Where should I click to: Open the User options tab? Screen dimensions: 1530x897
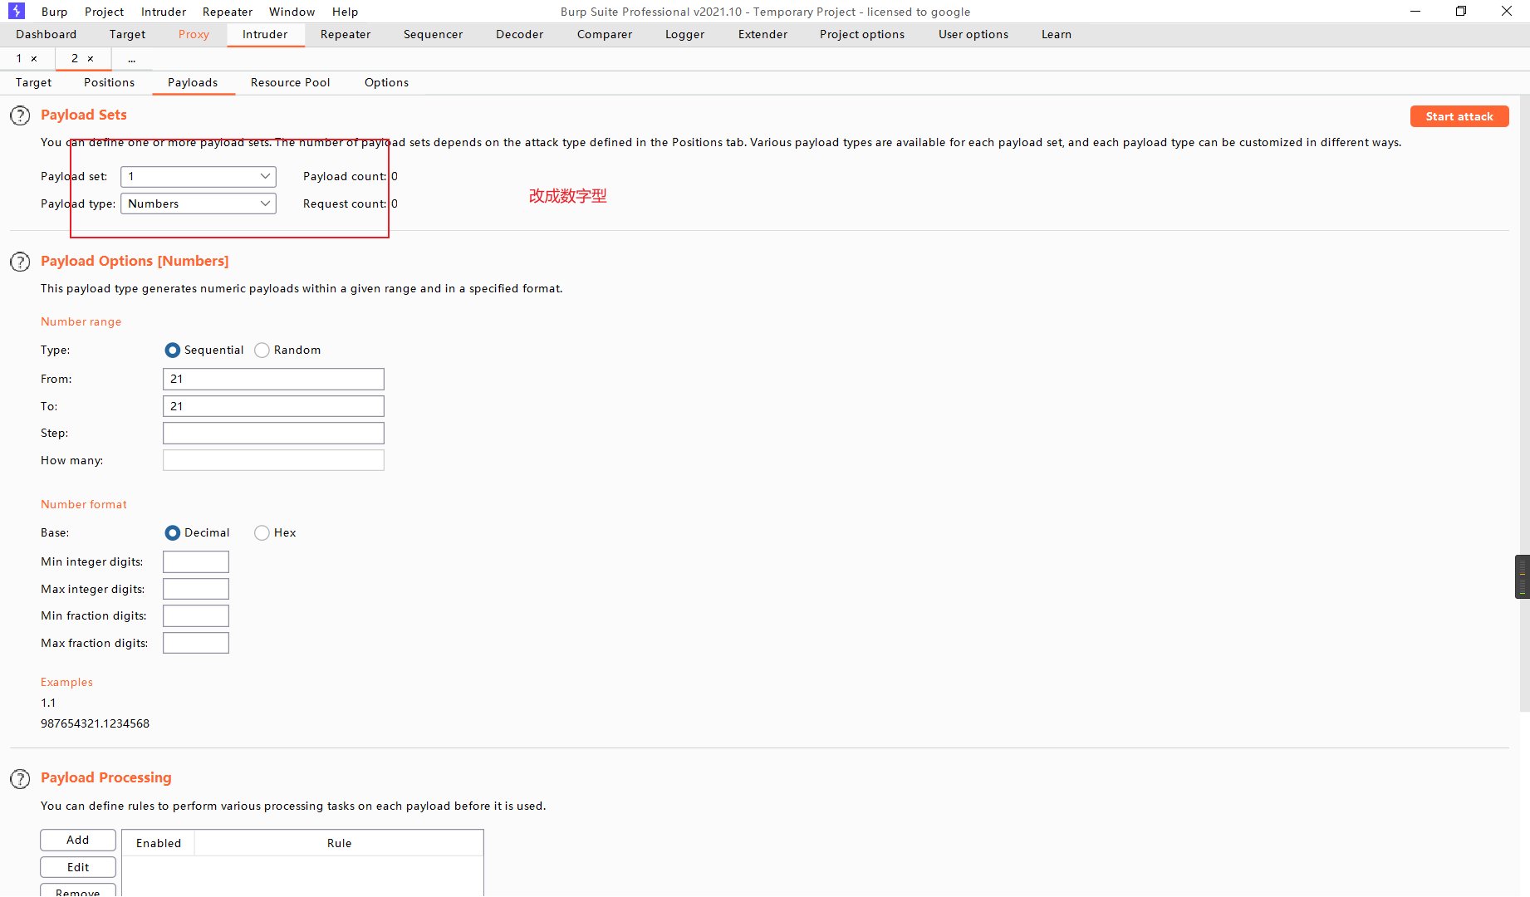point(973,34)
